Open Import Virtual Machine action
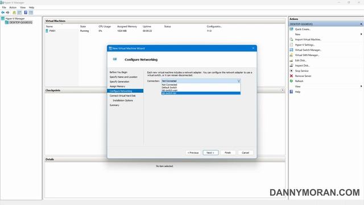Screen dimensions: 364x205 308,39
